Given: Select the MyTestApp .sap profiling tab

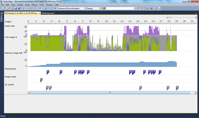Looking at the screenshot, I should (x=21, y=13).
